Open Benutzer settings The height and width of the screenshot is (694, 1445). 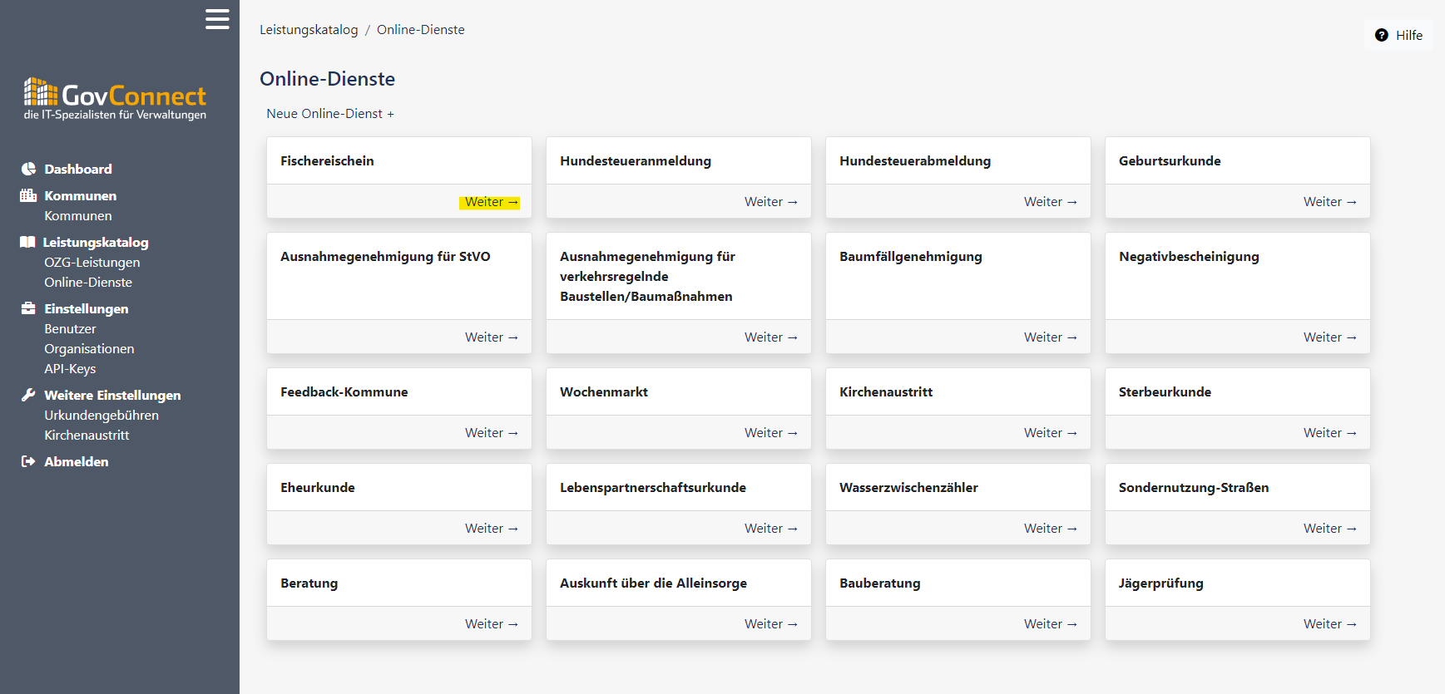pos(70,328)
